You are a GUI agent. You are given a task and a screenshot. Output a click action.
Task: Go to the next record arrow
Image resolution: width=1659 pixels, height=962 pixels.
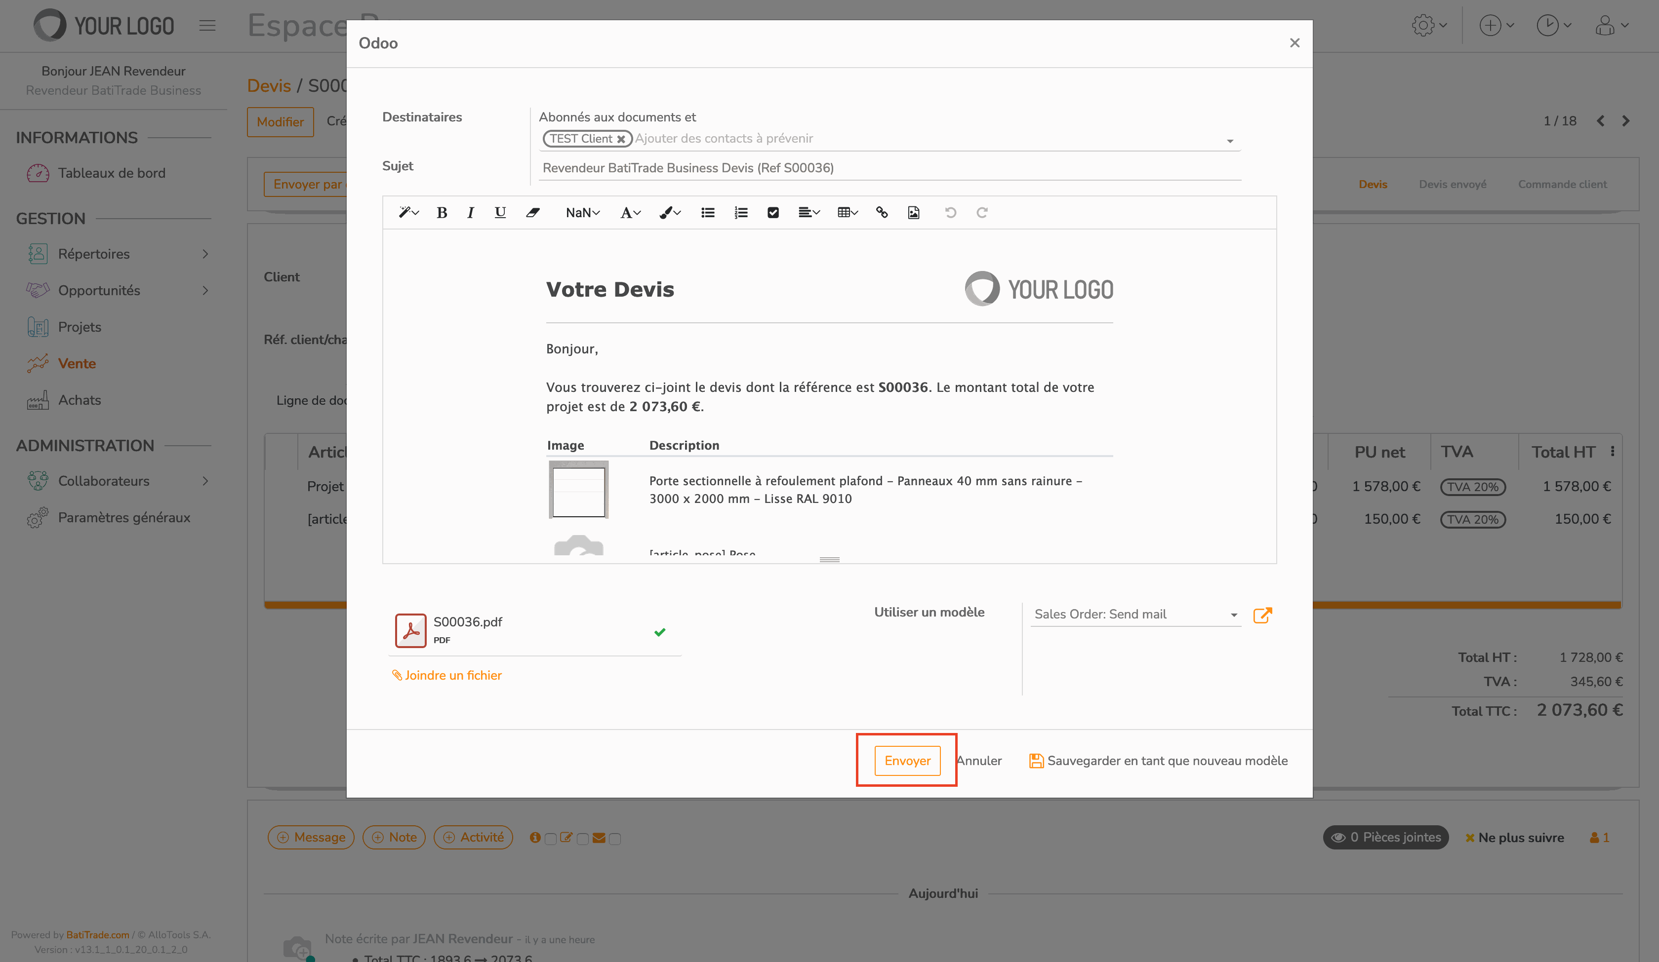click(x=1625, y=121)
